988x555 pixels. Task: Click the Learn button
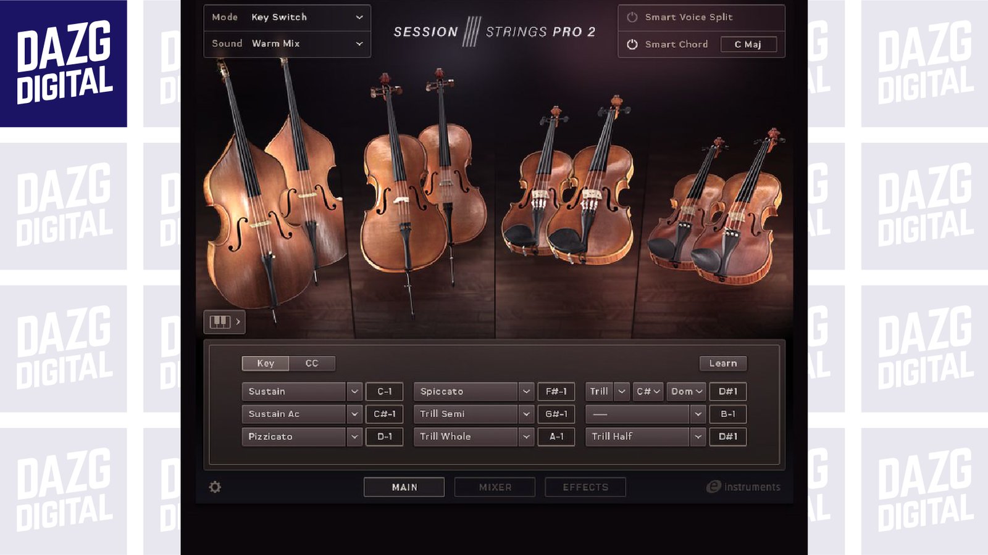pyautogui.click(x=723, y=363)
